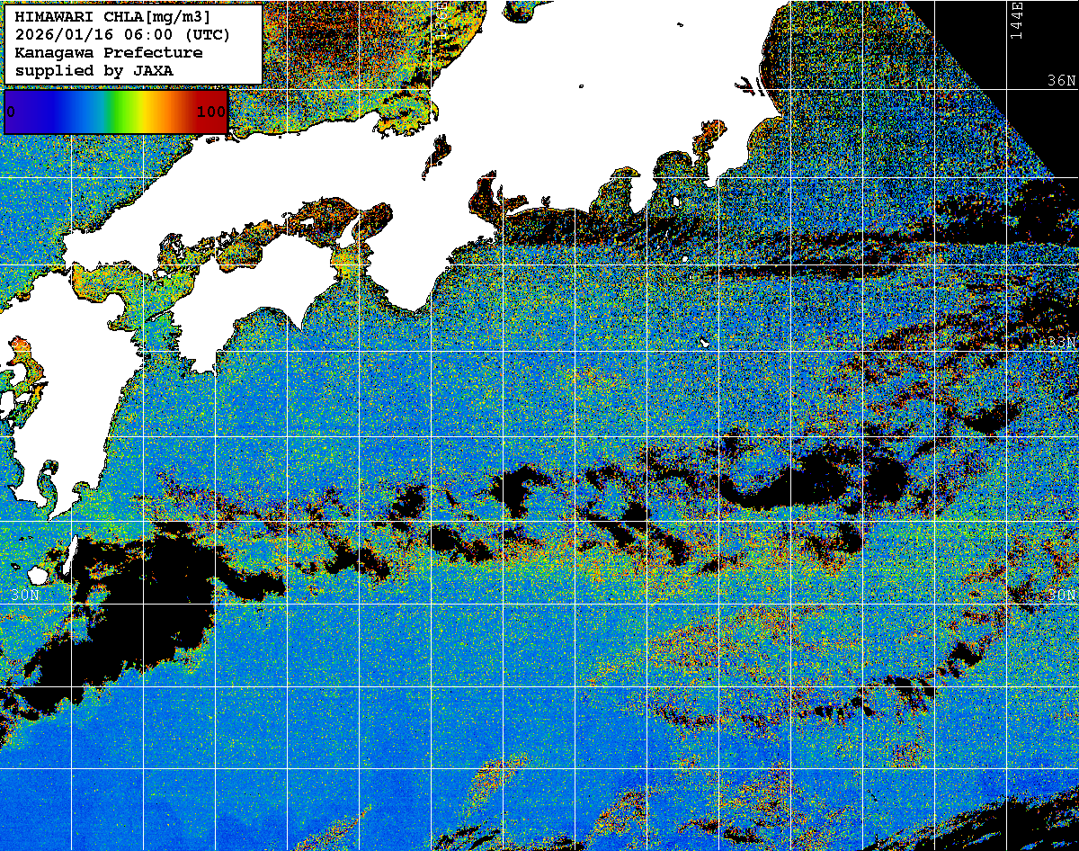Viewport: 1079px width, 851px height.
Task: Select the 2026/01/16 06:00 (UTC) timestamp
Action: (x=122, y=35)
